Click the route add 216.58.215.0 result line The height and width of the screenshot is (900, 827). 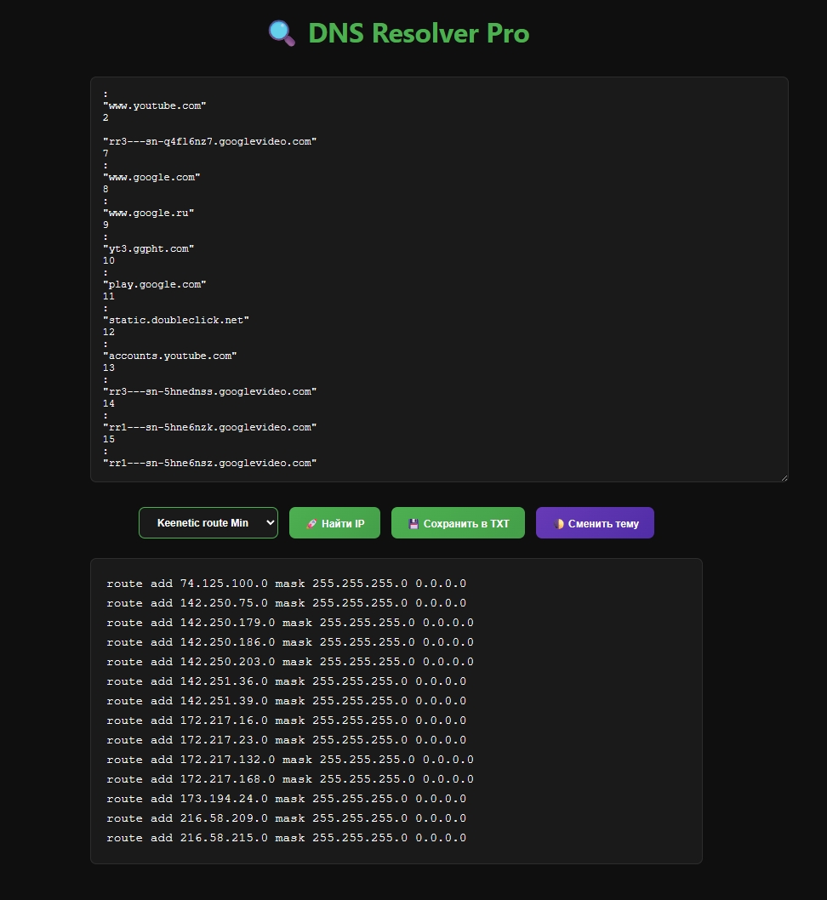(x=285, y=837)
